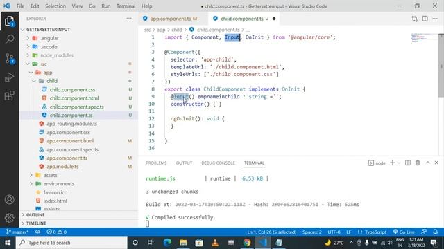Split the editor to the right
444x249 pixels.
[x=425, y=19]
